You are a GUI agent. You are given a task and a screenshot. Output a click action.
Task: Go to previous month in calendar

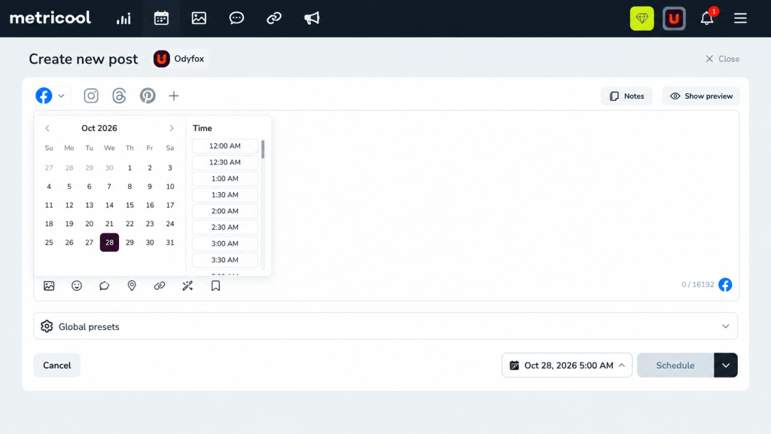pyautogui.click(x=47, y=128)
